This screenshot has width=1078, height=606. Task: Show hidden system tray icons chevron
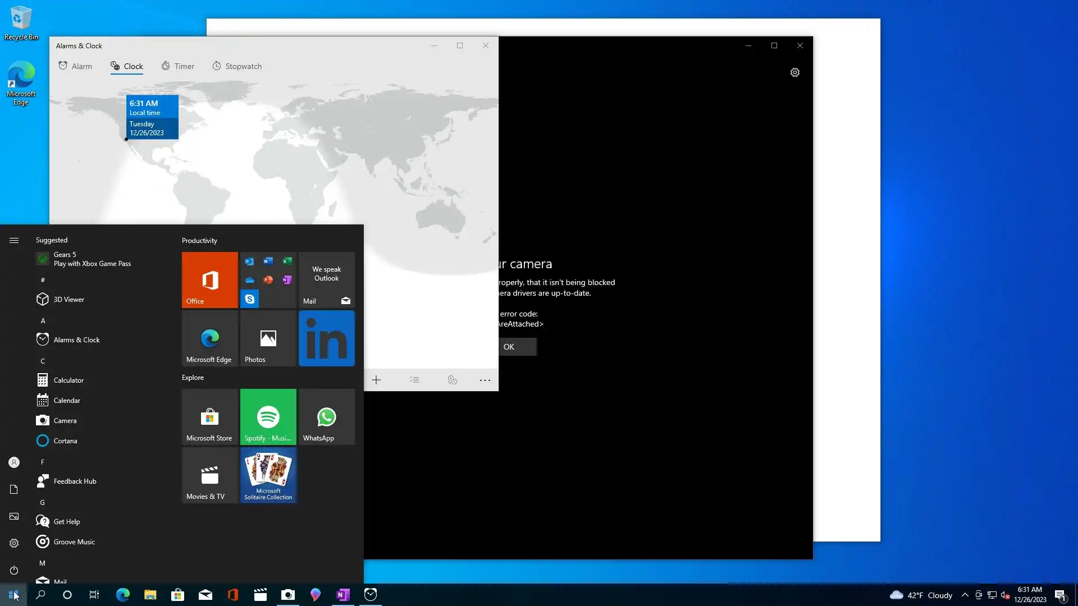point(965,595)
